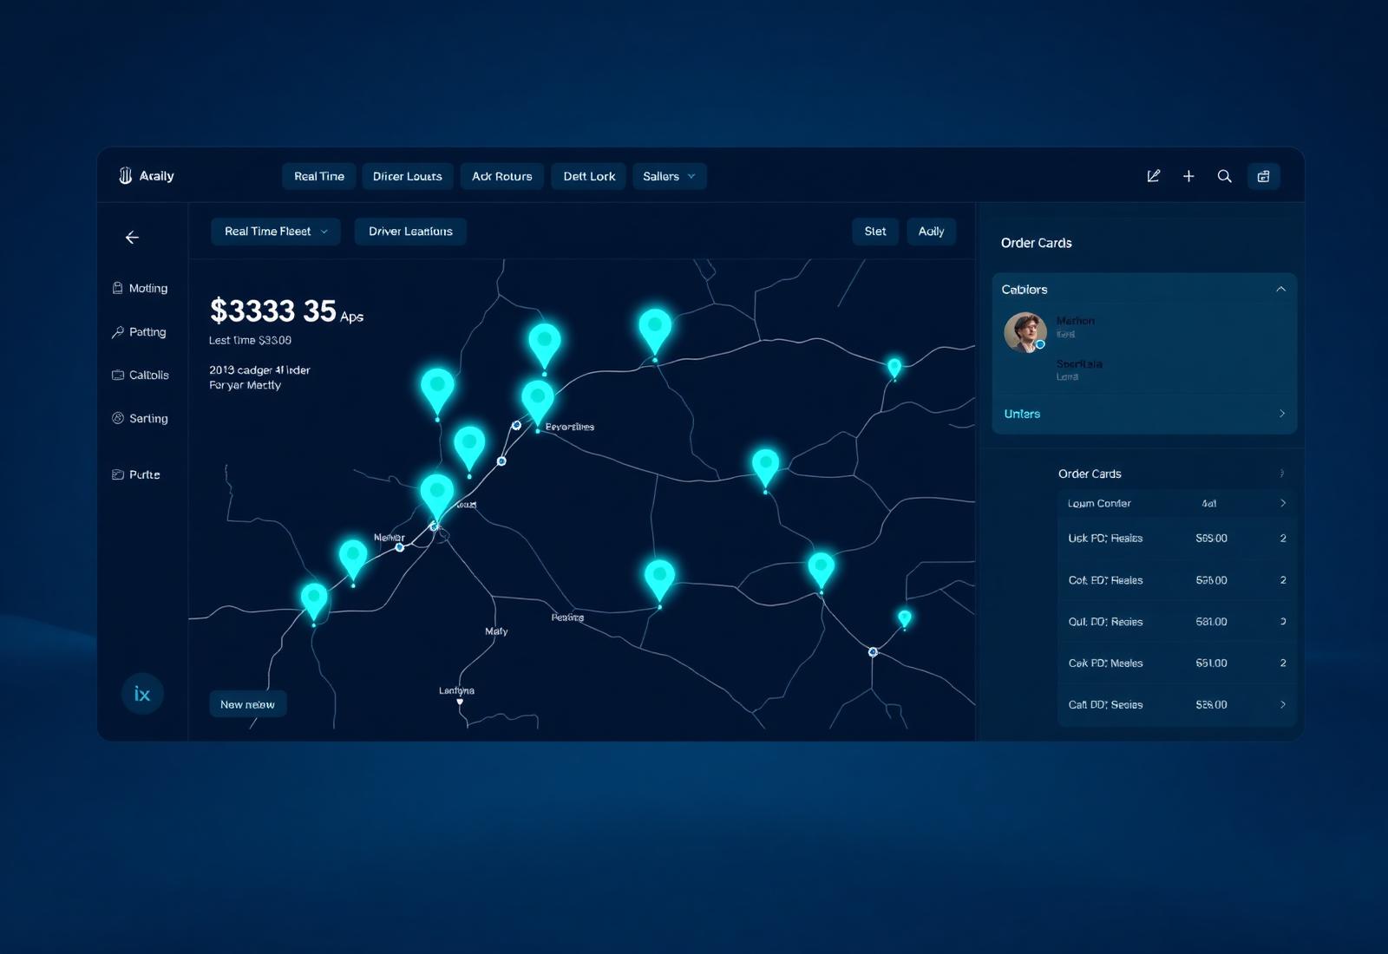Click the Caltolis sidebar icon
This screenshot has width=1388, height=954.
tap(118, 375)
